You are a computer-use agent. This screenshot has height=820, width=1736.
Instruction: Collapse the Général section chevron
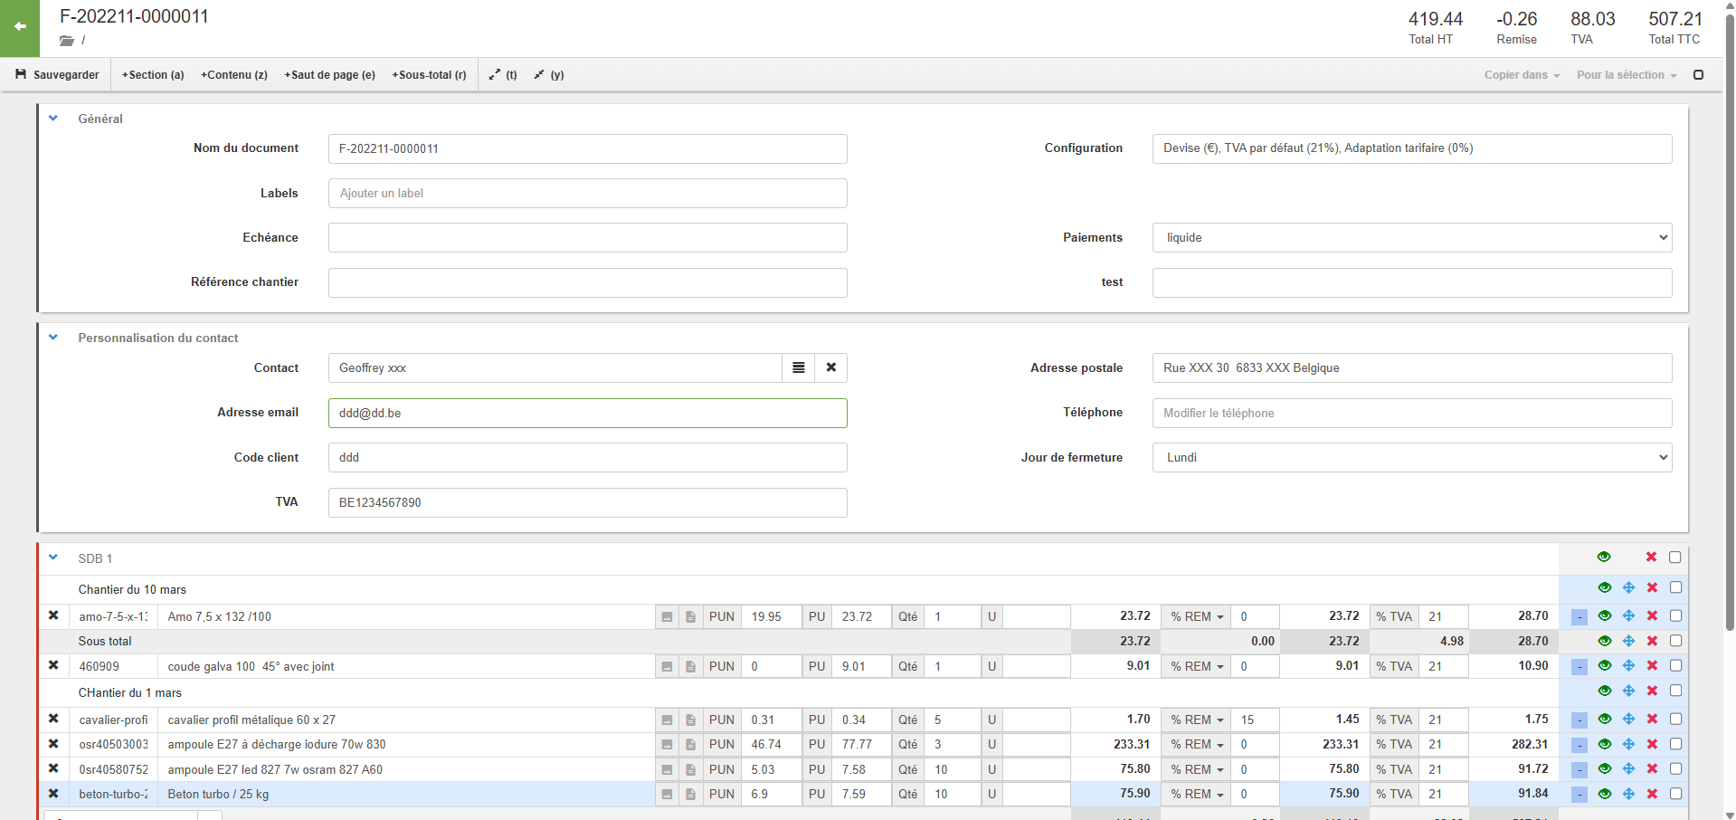(x=53, y=119)
